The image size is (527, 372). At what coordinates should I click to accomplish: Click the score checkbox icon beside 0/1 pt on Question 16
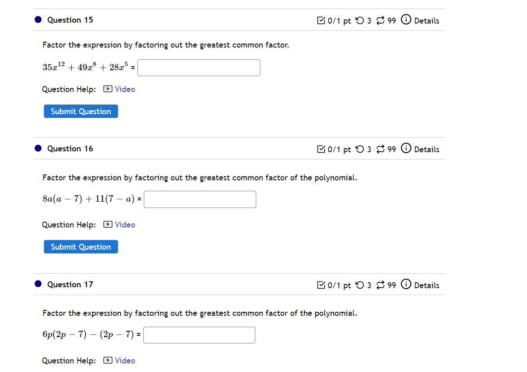pyautogui.click(x=322, y=149)
